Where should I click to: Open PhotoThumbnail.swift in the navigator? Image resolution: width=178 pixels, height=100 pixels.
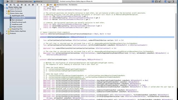(x=19, y=22)
